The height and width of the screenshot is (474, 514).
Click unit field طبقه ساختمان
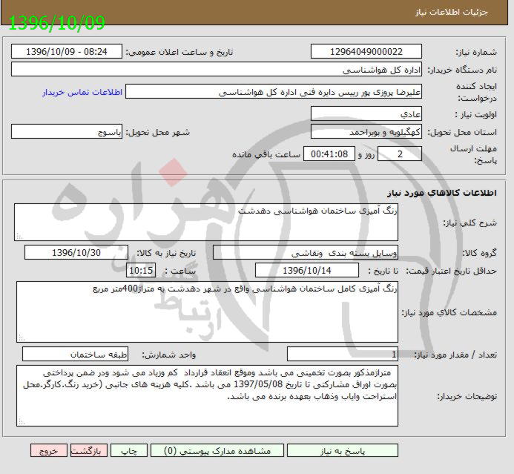[76, 354]
